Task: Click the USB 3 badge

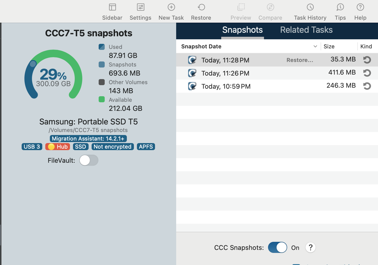Action: click(32, 147)
